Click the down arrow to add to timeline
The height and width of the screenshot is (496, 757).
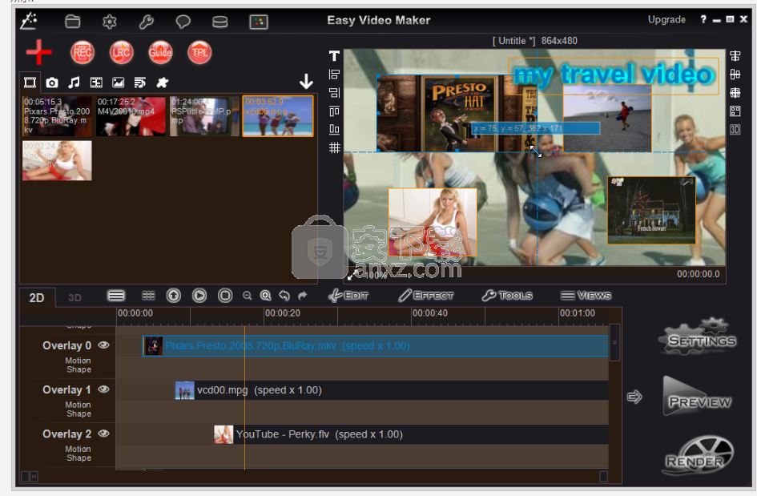pyautogui.click(x=306, y=81)
